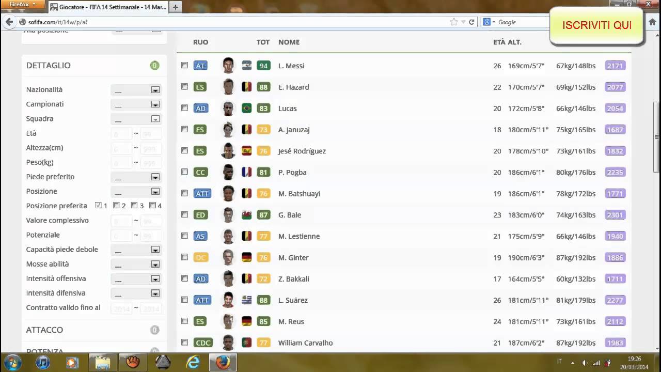Open M. Batshuayi player link
Viewport: 661px width, 372px height.
tap(299, 194)
